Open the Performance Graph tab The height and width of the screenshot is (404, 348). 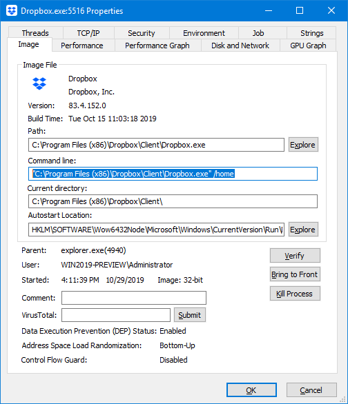pyautogui.click(x=157, y=46)
